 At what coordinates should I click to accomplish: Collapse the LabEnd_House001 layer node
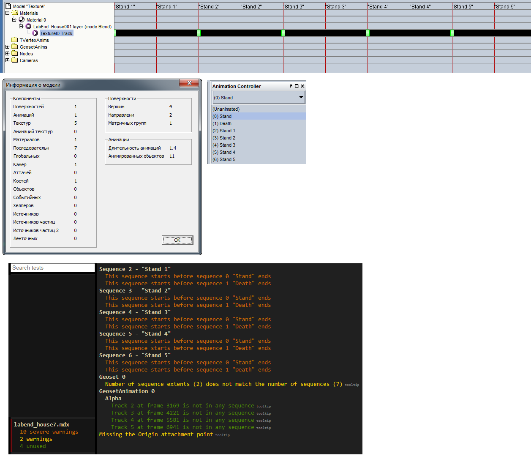[x=21, y=27]
